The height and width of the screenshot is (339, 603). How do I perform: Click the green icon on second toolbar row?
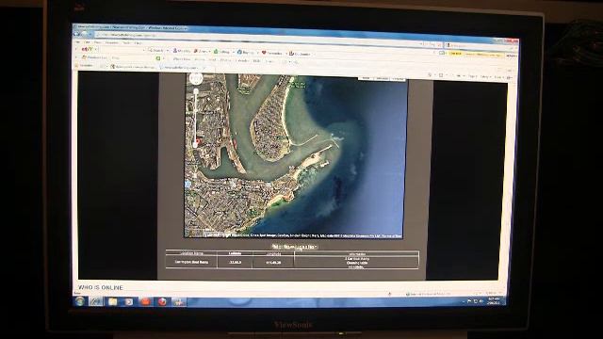(x=158, y=58)
